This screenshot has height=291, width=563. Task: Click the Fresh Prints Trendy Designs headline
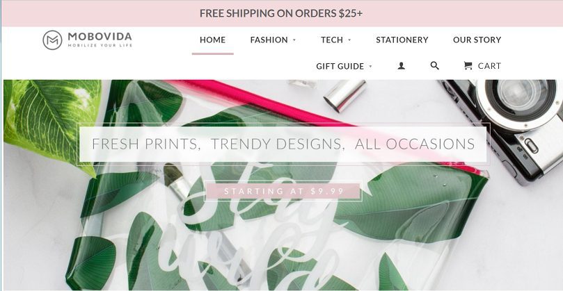click(x=283, y=144)
